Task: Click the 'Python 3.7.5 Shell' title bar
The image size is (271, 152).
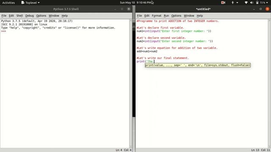Action: coord(66,9)
